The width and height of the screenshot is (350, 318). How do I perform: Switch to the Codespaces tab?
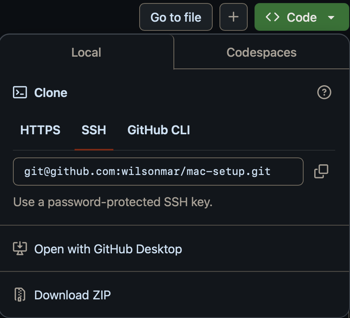pyautogui.click(x=262, y=52)
